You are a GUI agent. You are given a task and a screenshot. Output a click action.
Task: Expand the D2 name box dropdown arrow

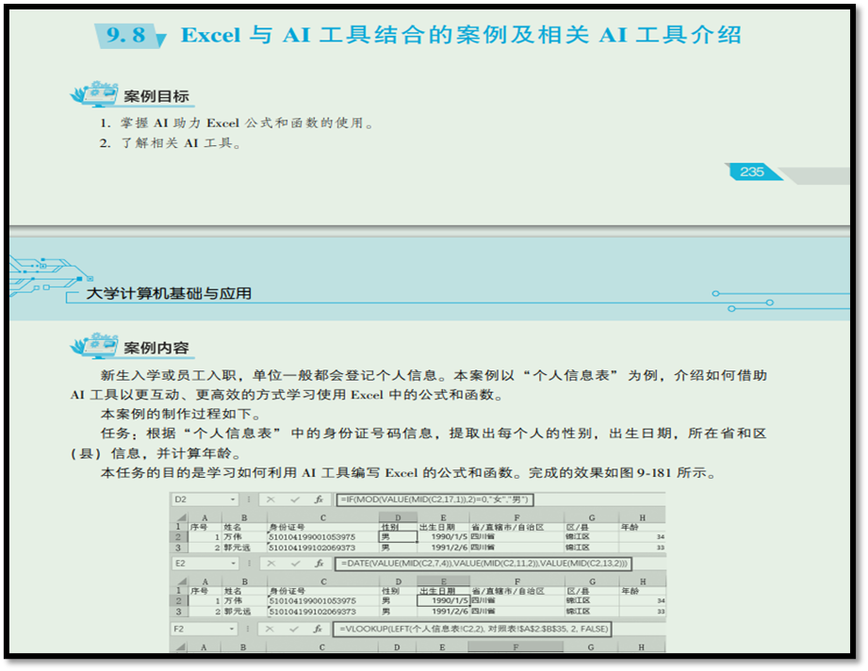[x=233, y=499]
